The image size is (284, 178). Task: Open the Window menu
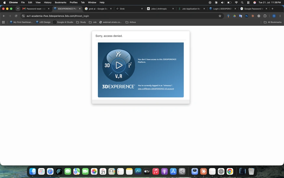point(92,3)
